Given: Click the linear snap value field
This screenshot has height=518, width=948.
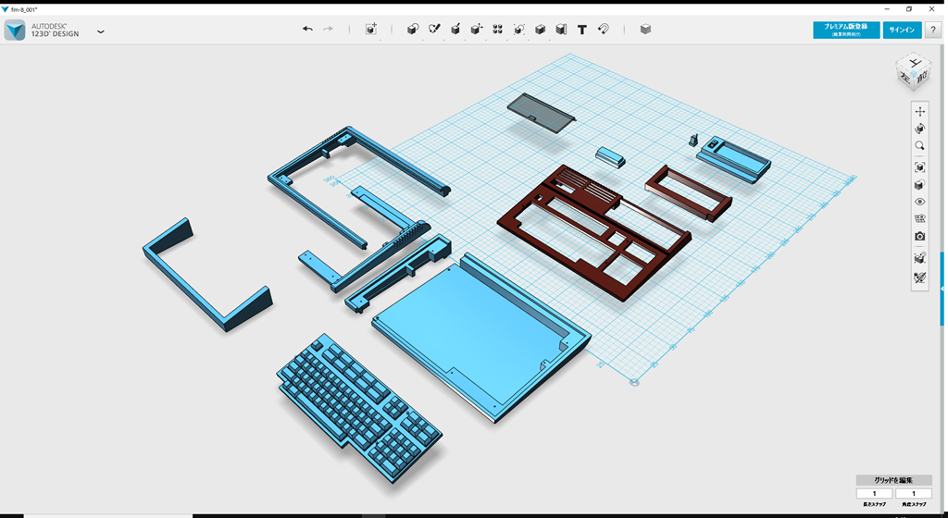Looking at the screenshot, I should coord(875,494).
